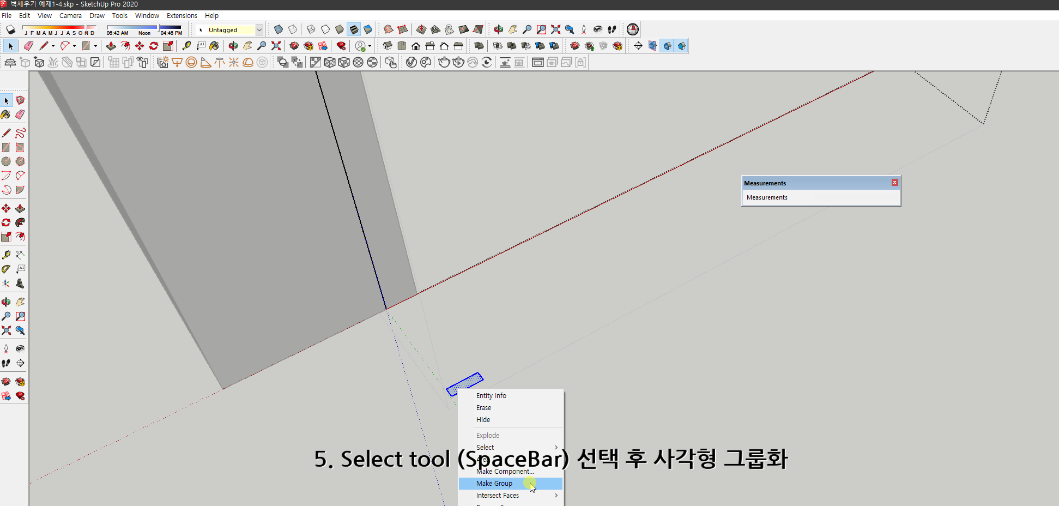This screenshot has width=1059, height=506.
Task: Click Entity Info in the context menu
Action: click(x=491, y=395)
